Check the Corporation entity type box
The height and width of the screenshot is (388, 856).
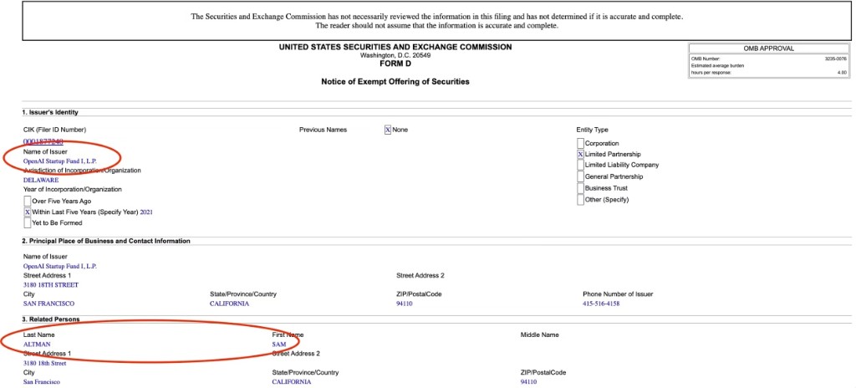580,143
